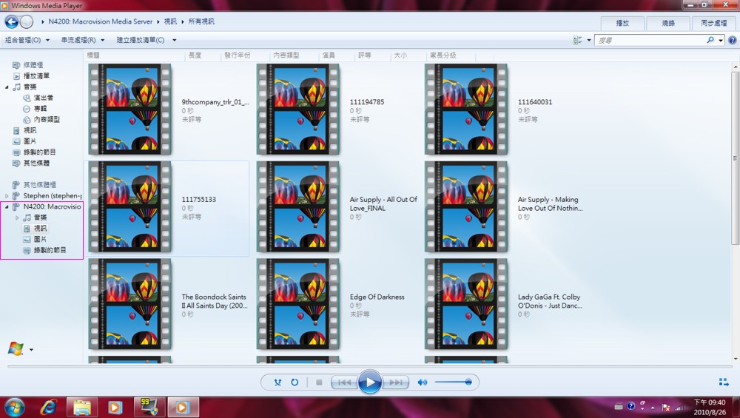740x418 pixels.
Task: Open the 組合管理(O) menu
Action: tap(27, 40)
